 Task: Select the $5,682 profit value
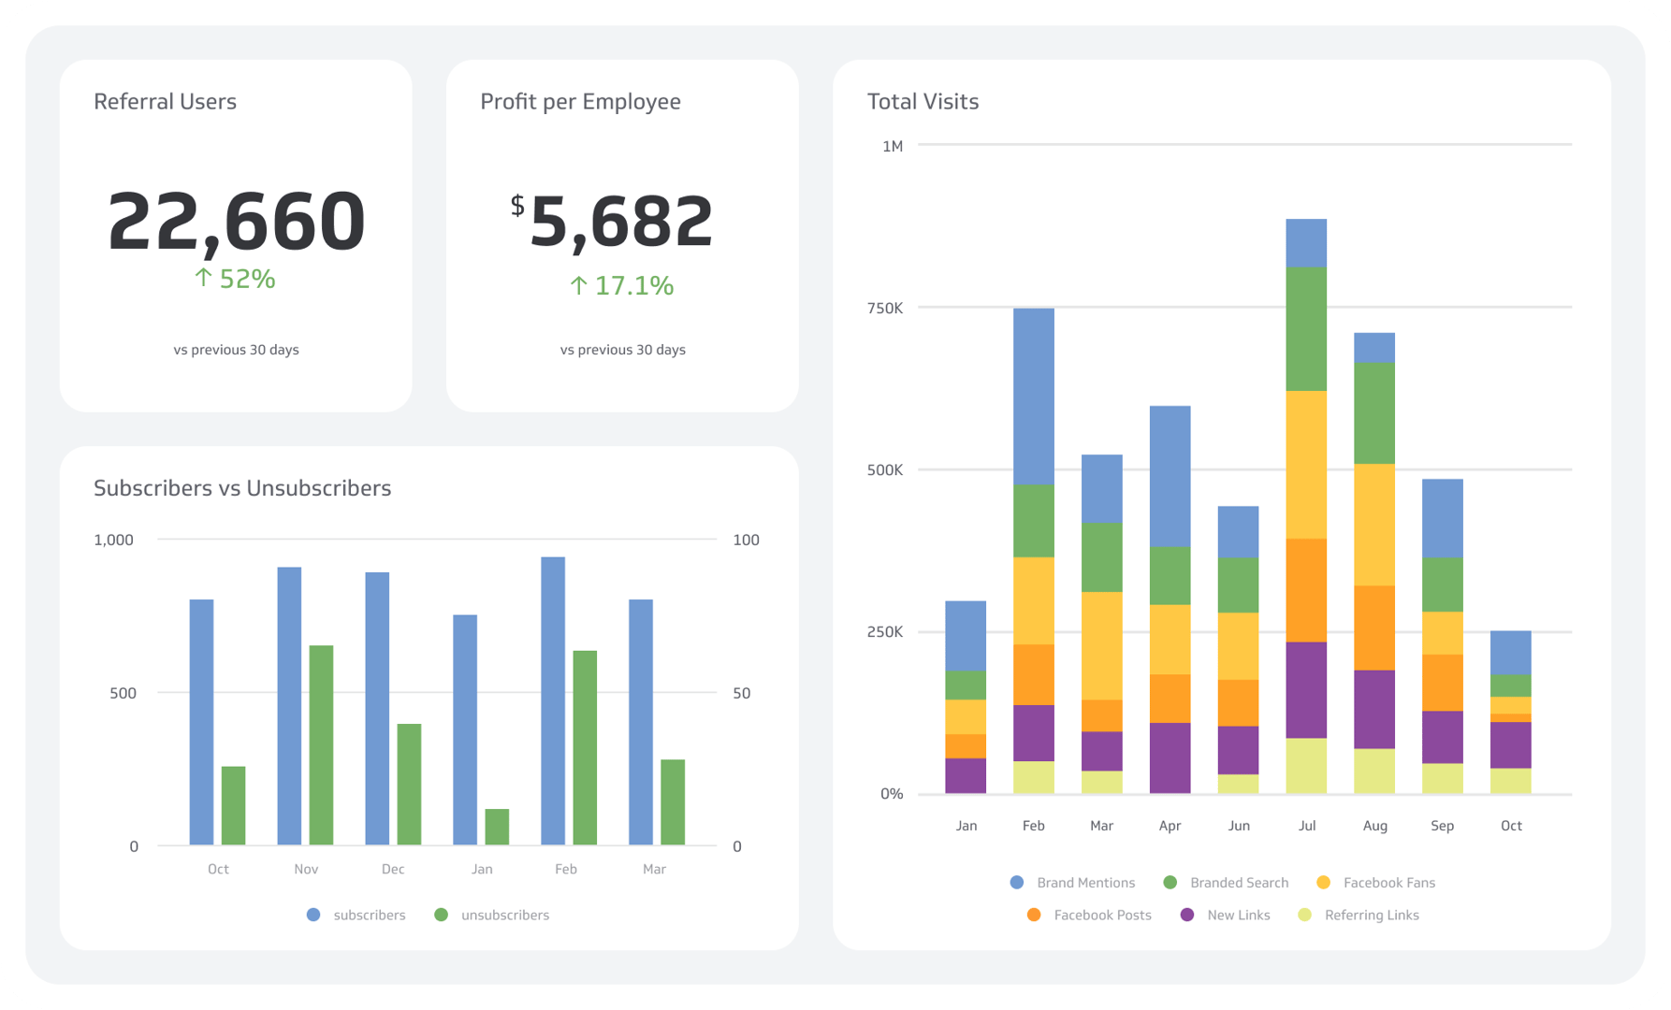[614, 222]
